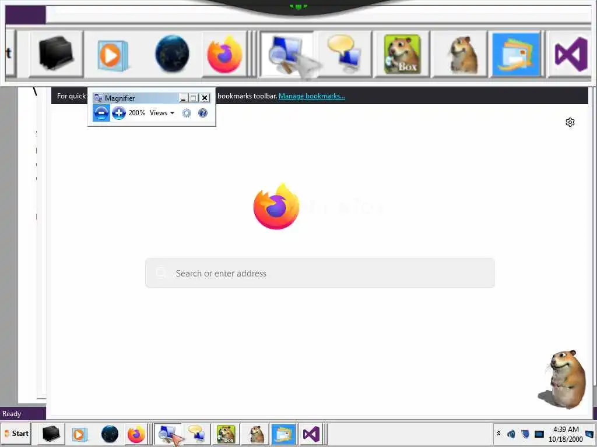Expand the Magnifier Views dropdown
This screenshot has width=597, height=447.
pos(162,113)
